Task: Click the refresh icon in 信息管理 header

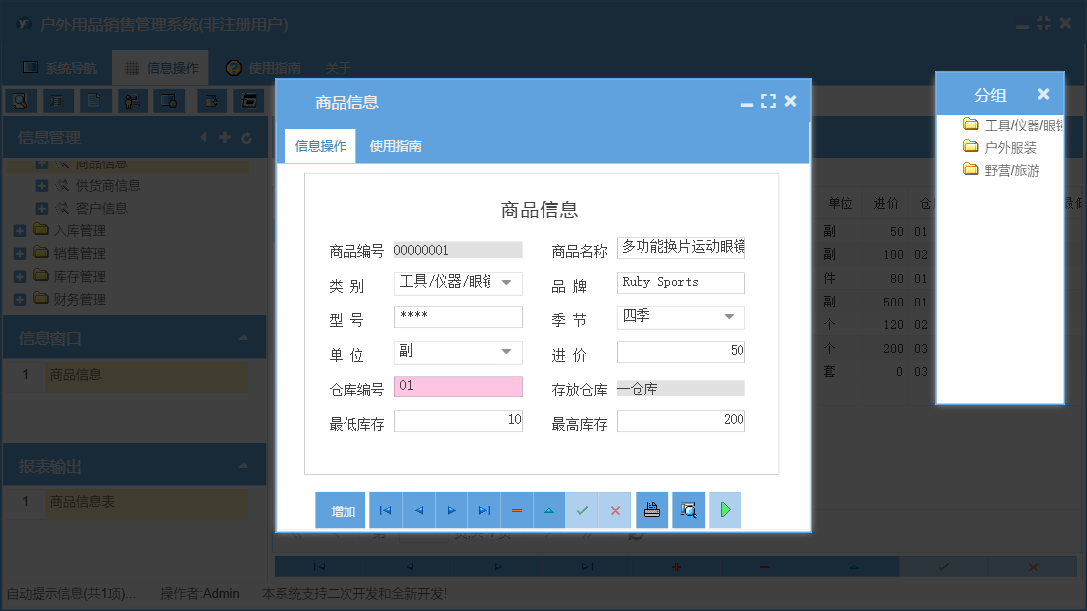Action: tap(247, 138)
